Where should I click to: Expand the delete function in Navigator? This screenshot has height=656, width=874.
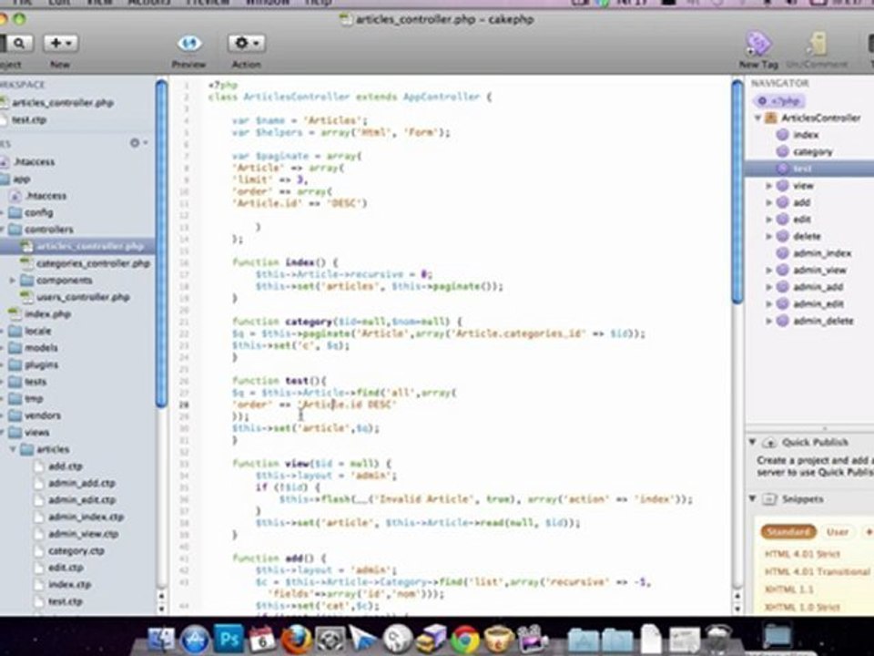click(768, 237)
